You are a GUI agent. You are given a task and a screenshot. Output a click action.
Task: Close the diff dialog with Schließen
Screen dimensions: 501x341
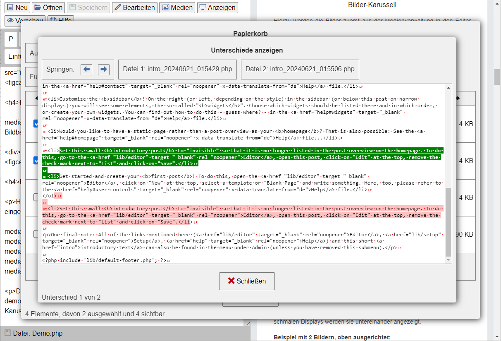click(x=247, y=281)
